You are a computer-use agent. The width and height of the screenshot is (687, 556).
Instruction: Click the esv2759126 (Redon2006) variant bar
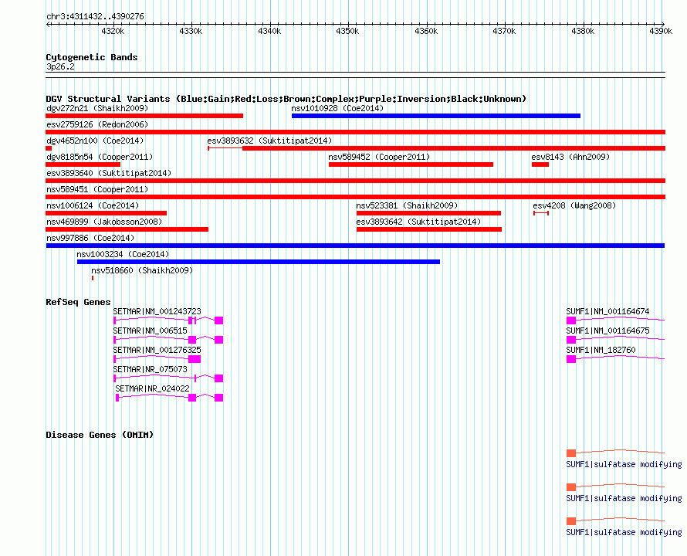(x=355, y=132)
